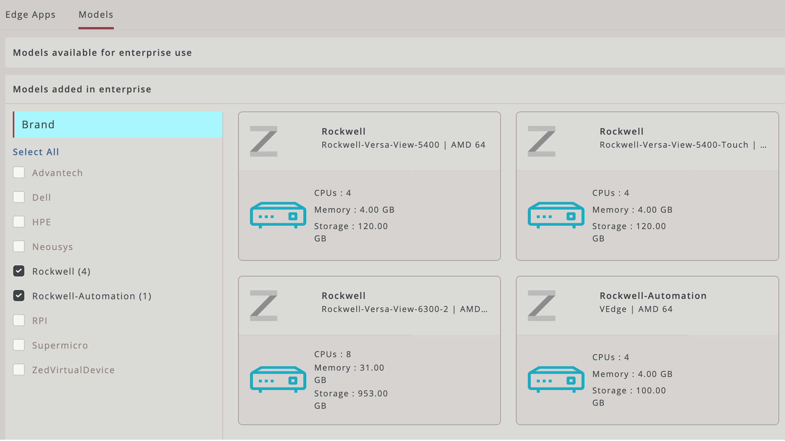Collapse the Models added in enterprise section
Screen dimensions: 785x441
[82, 89]
